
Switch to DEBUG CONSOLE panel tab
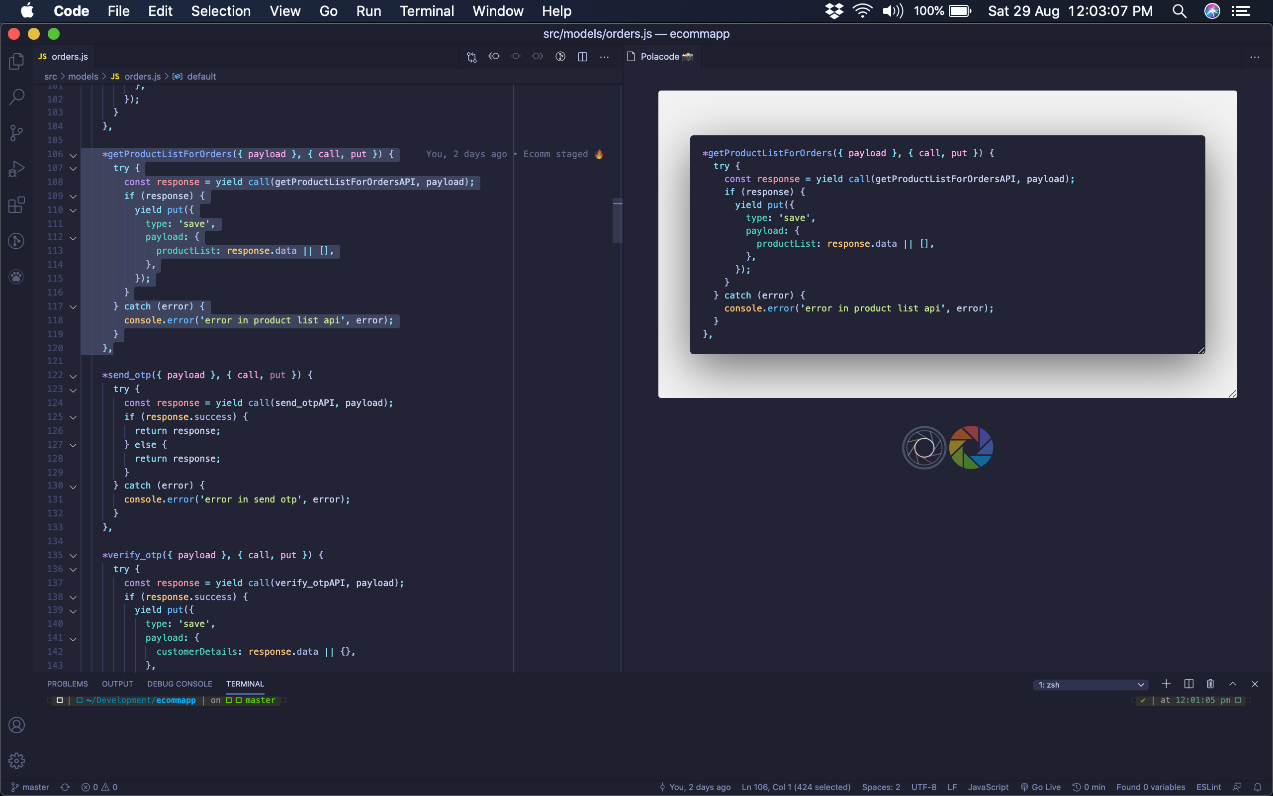coord(180,684)
